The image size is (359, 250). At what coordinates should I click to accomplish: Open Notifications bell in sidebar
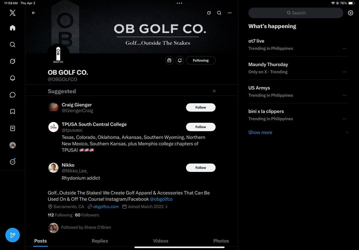pyautogui.click(x=13, y=78)
